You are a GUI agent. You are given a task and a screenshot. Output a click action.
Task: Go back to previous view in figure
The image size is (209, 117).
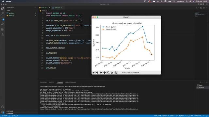tap(97, 73)
